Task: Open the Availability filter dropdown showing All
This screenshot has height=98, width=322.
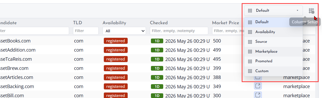Action: [124, 31]
